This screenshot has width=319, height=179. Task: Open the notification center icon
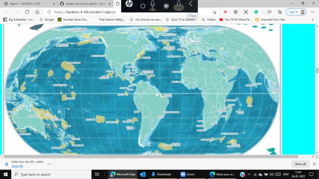311,174
